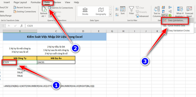This screenshot has width=196, height=97.
Task: Open the Review ribbon tab
Action: (x=57, y=2)
